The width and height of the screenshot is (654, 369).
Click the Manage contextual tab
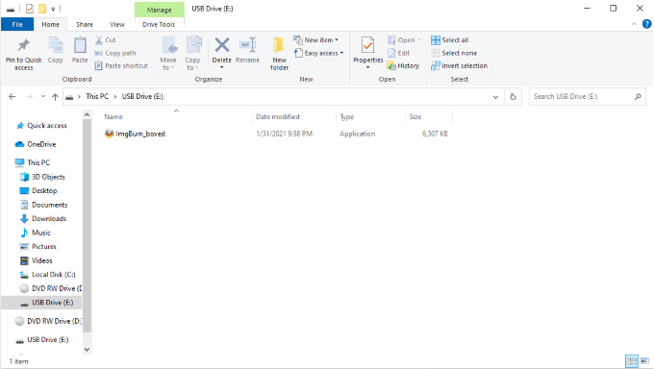pyautogui.click(x=159, y=10)
